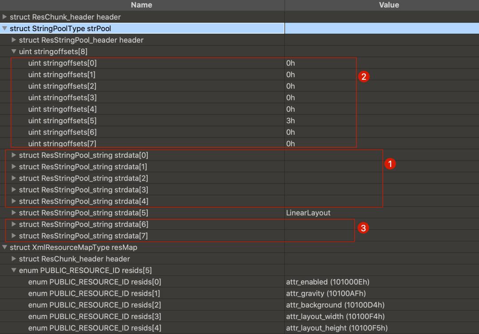Click attr_layout_height (10100F5h) value
Image resolution: width=479 pixels, height=334 pixels.
pos(337,328)
